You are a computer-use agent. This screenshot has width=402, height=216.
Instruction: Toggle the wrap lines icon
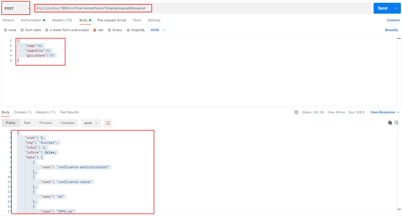(108, 123)
